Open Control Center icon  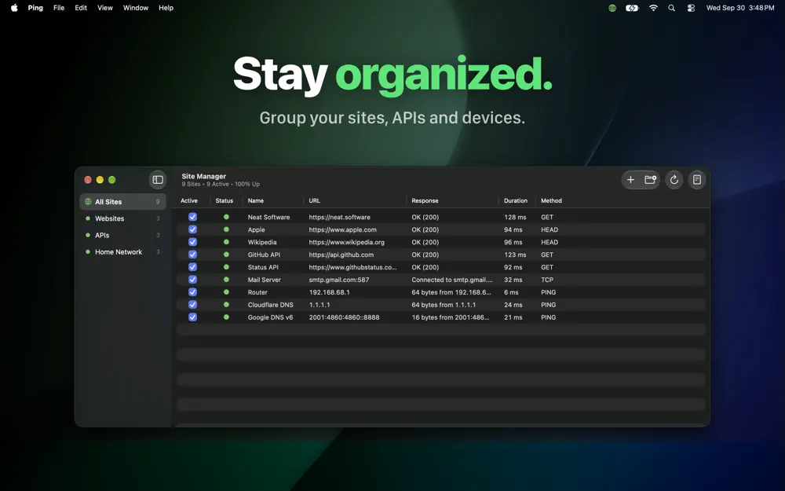click(x=691, y=8)
